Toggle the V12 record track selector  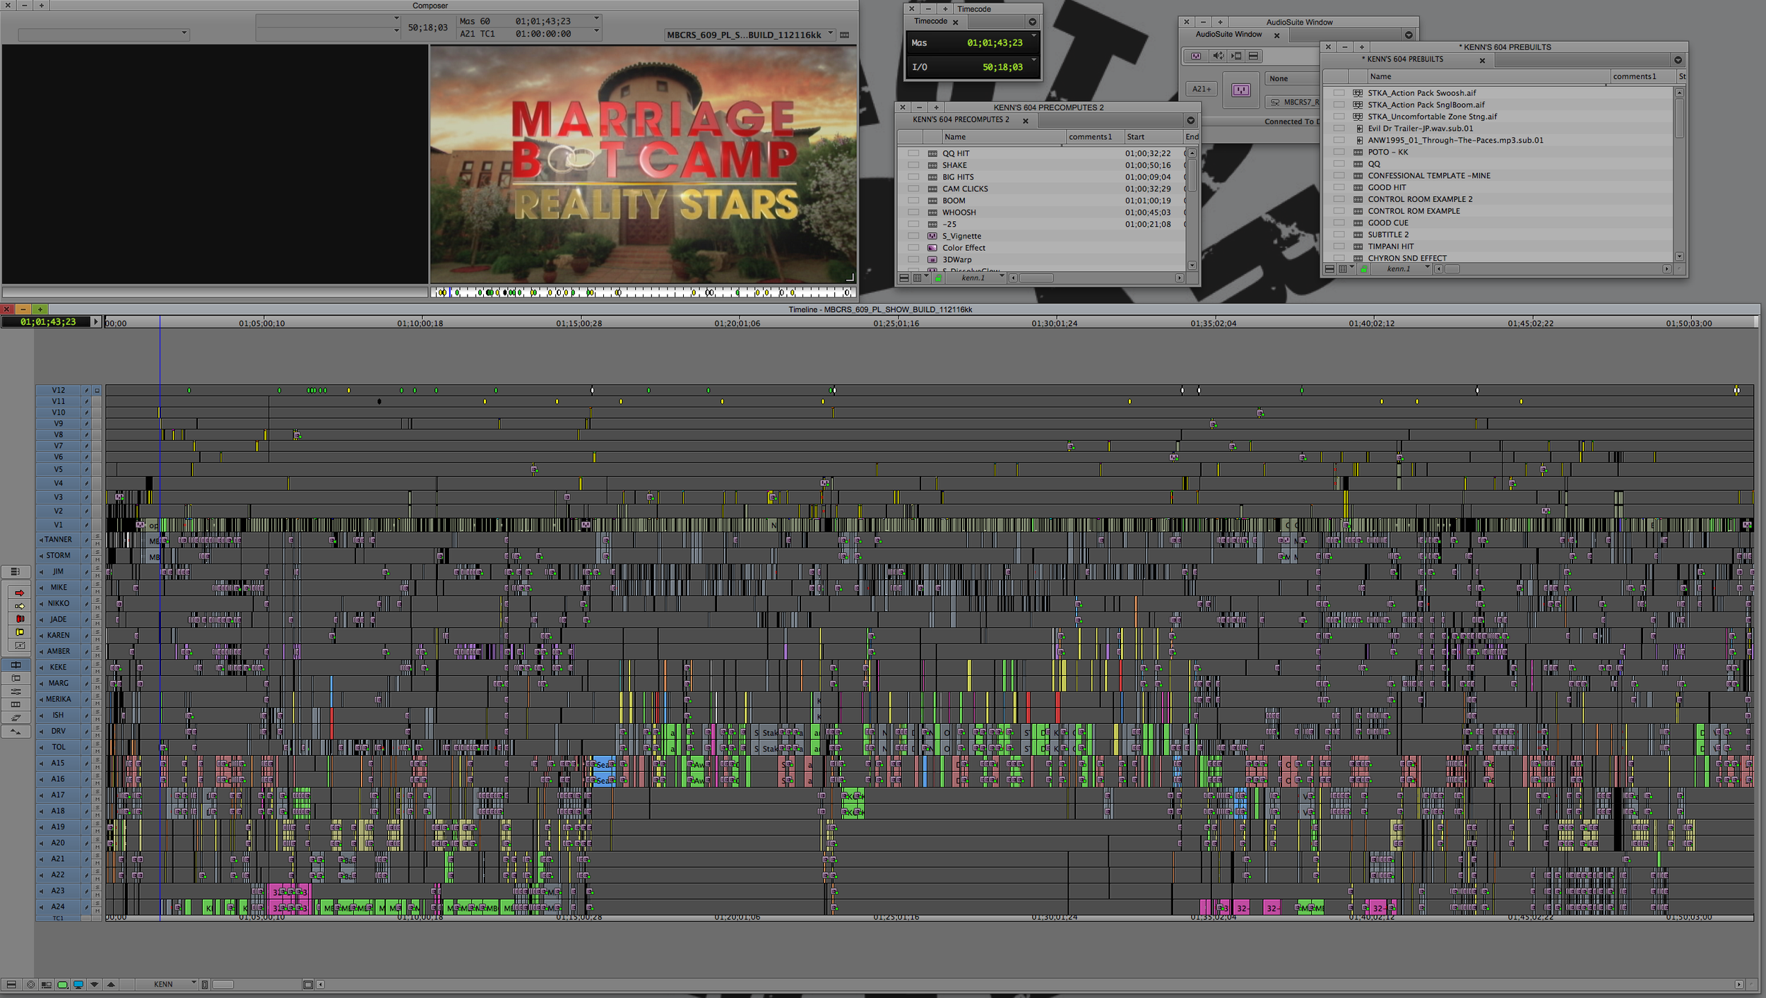[x=58, y=390]
